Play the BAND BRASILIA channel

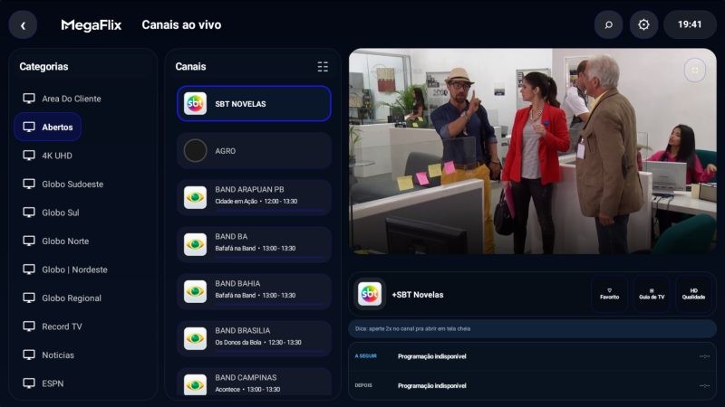[254, 338]
